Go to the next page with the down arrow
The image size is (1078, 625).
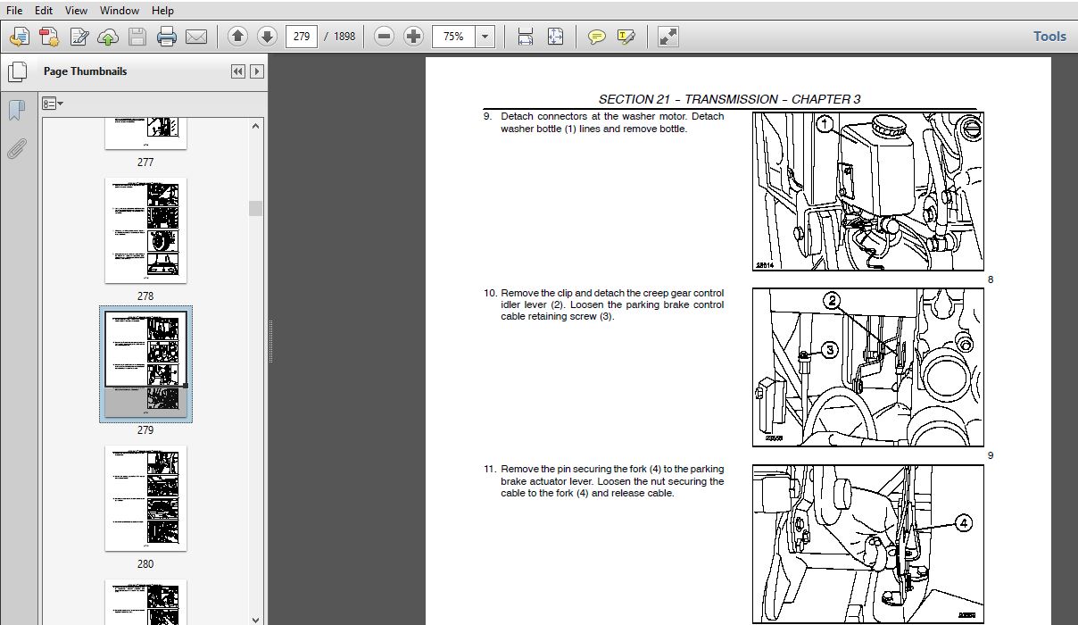pyautogui.click(x=267, y=37)
